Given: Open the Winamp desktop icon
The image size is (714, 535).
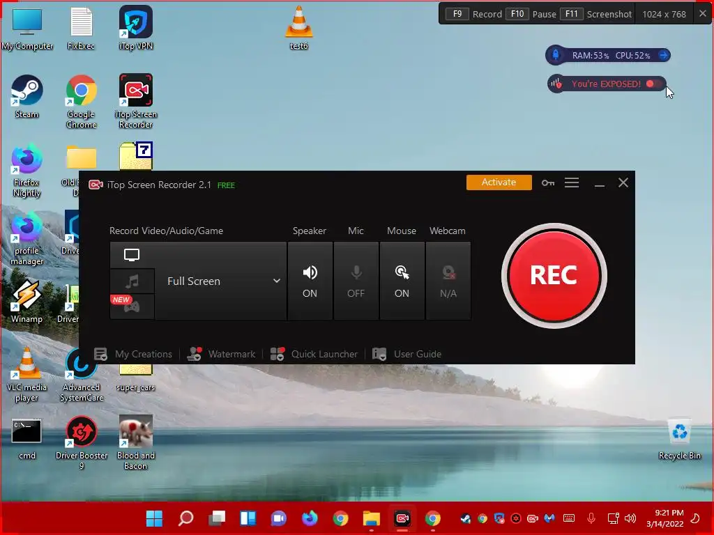Looking at the screenshot, I should pyautogui.click(x=27, y=301).
